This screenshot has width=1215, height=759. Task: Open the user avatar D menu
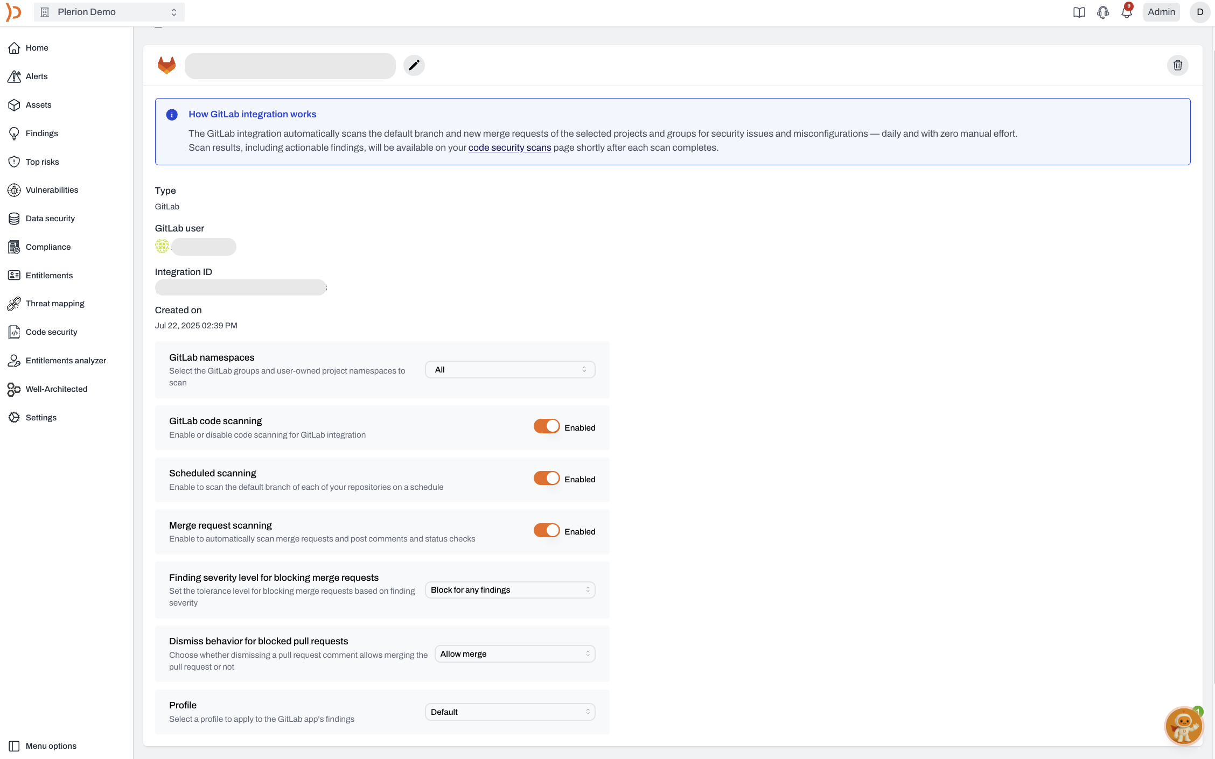pos(1200,12)
